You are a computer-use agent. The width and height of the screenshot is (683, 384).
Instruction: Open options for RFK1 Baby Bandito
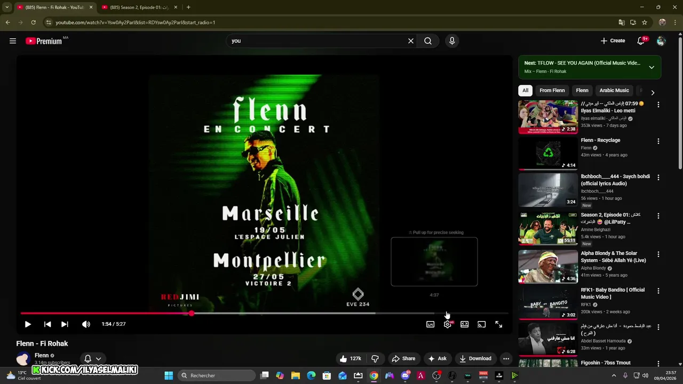point(658,291)
